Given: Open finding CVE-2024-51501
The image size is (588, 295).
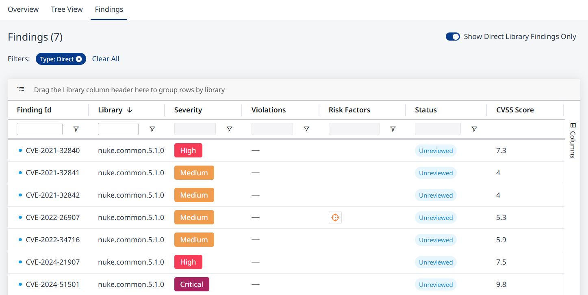Looking at the screenshot, I should [52, 284].
